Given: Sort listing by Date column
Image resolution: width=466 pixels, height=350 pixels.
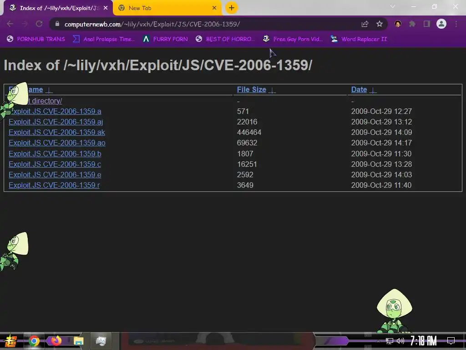Looking at the screenshot, I should click(359, 90).
